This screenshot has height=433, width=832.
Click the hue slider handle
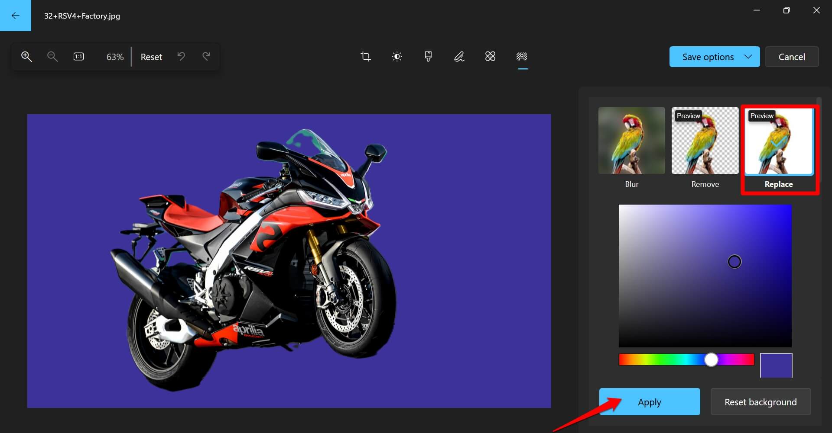pyautogui.click(x=711, y=359)
